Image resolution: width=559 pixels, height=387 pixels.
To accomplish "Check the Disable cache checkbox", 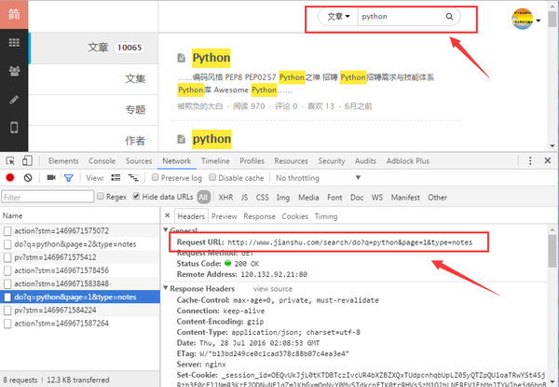I will click(211, 177).
